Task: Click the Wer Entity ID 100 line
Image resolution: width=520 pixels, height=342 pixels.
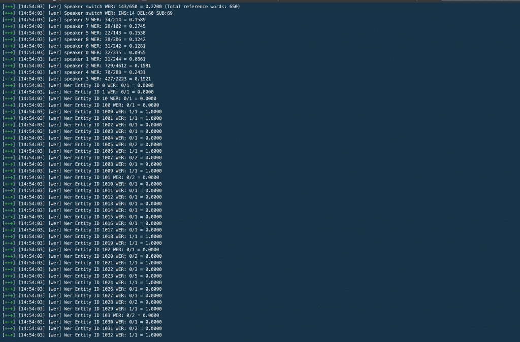Action: 81,105
